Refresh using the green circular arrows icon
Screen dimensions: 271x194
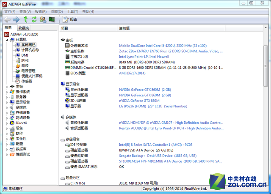tap(34, 19)
